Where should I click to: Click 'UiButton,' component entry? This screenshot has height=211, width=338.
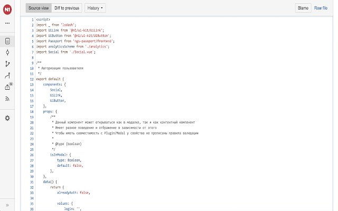click(58, 101)
